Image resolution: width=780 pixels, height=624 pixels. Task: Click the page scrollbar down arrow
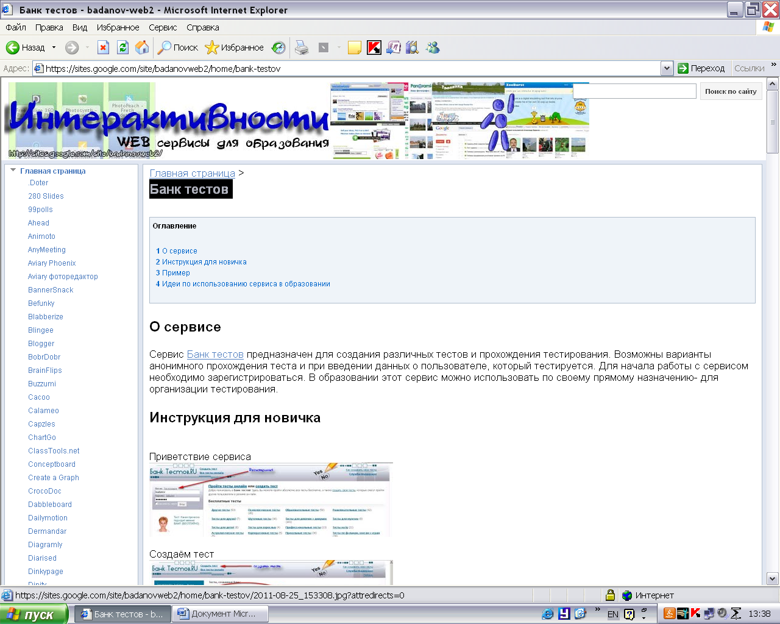coord(773,579)
